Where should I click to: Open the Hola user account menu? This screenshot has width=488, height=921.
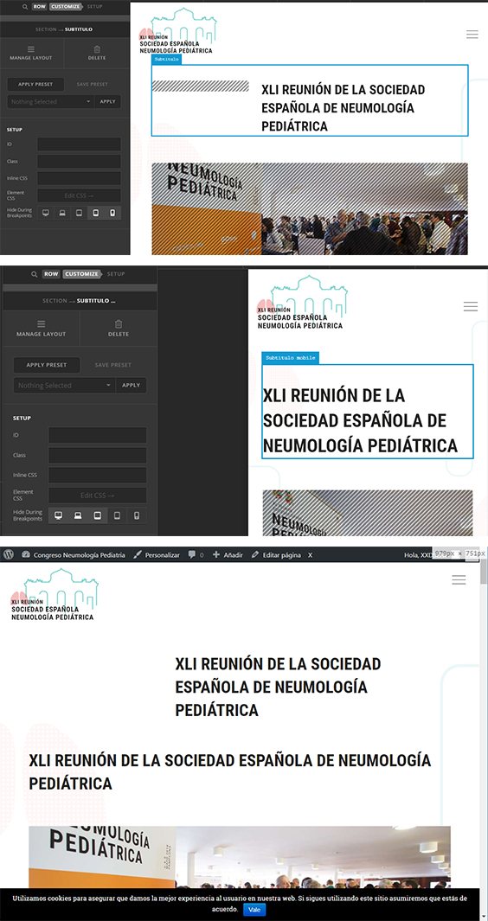pyautogui.click(x=419, y=554)
